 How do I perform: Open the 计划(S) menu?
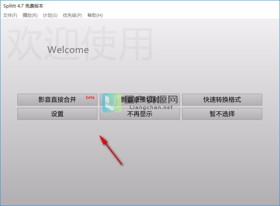coord(50,15)
